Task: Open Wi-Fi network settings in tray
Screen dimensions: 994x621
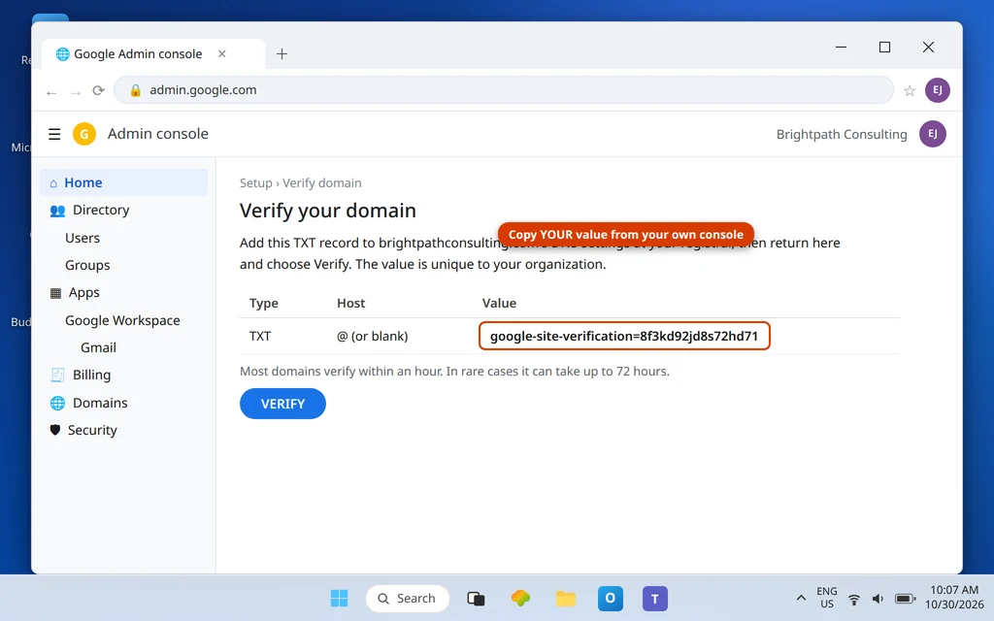Action: (x=854, y=599)
